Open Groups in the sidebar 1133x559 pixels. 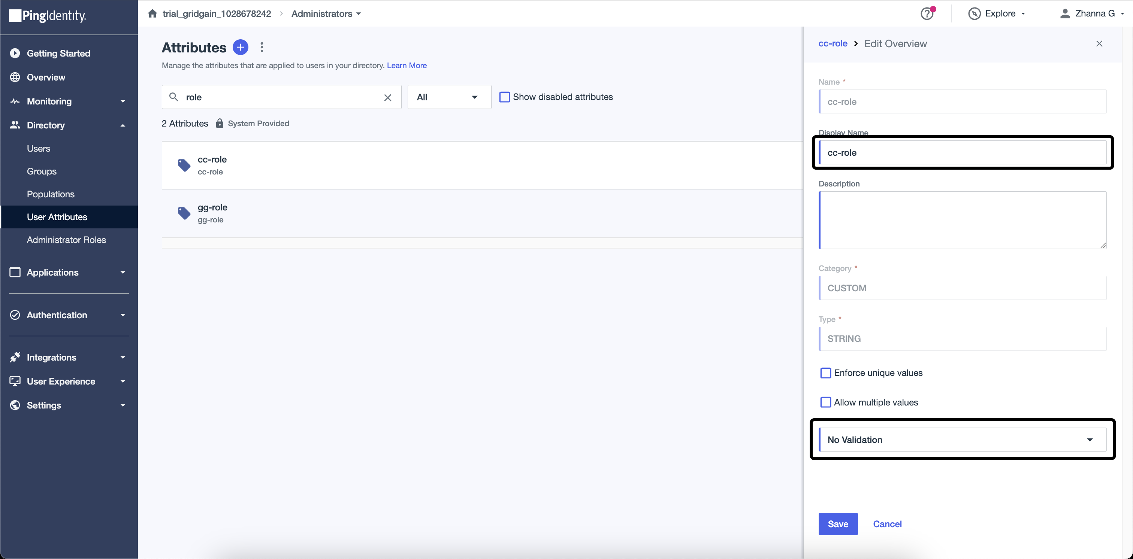click(x=42, y=171)
